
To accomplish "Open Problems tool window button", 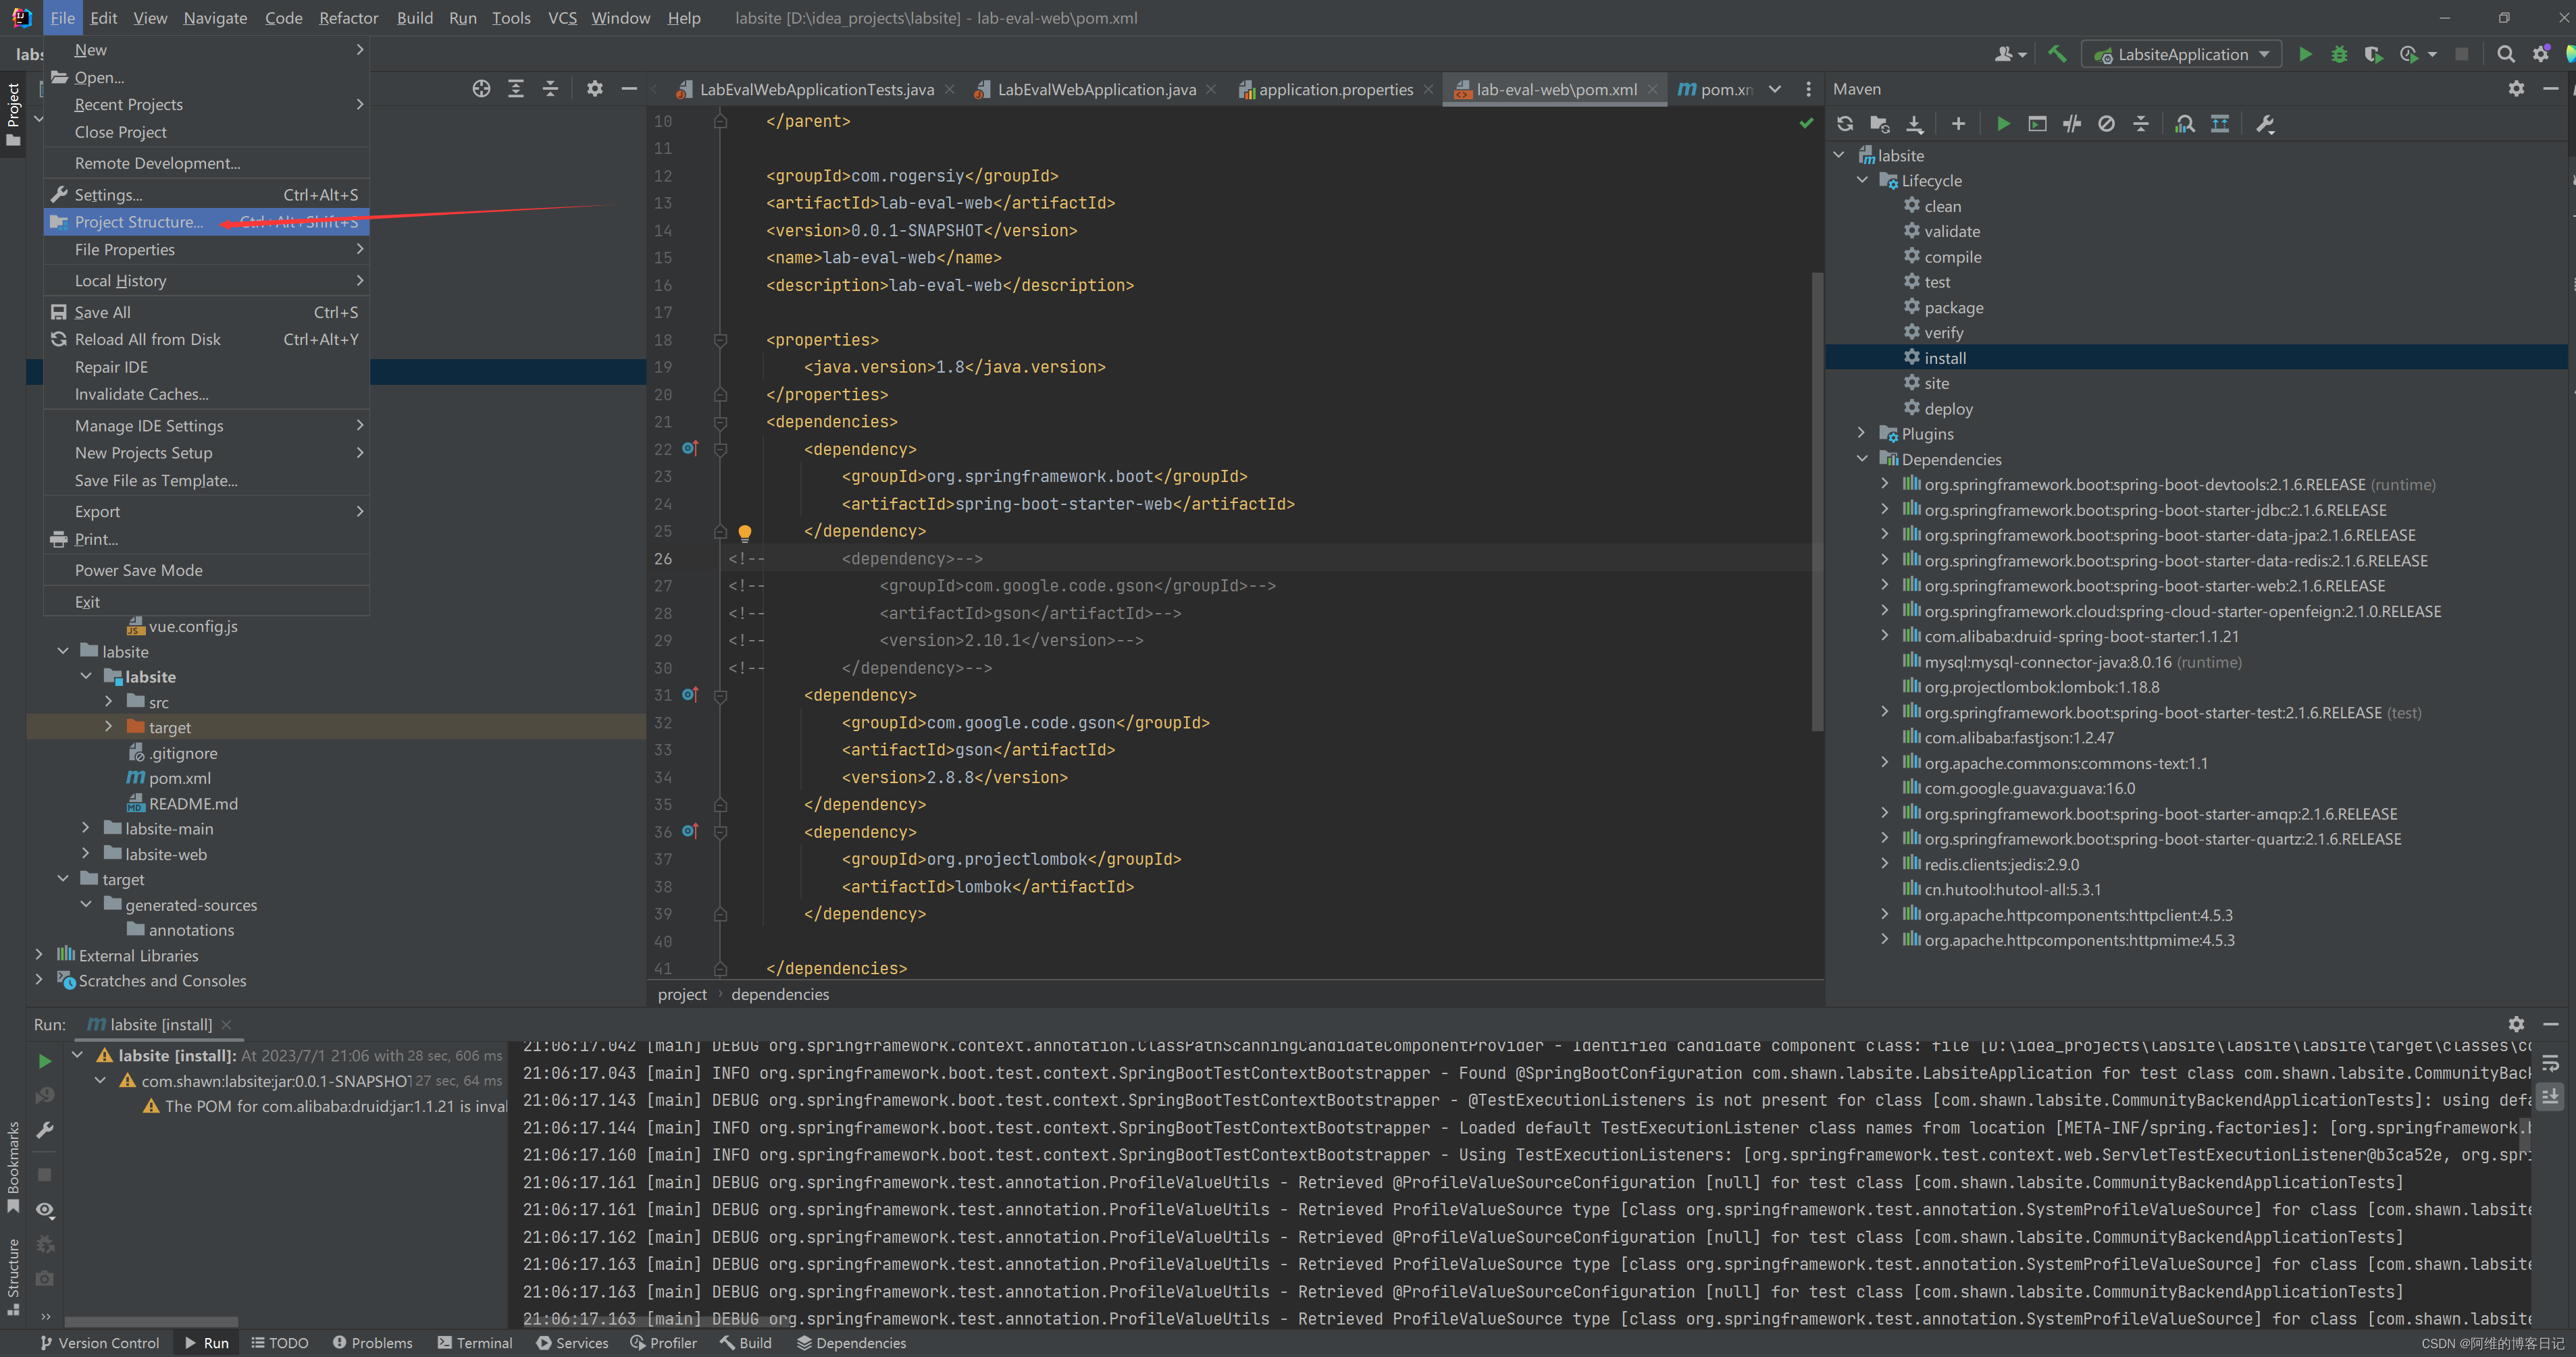I will coord(372,1343).
